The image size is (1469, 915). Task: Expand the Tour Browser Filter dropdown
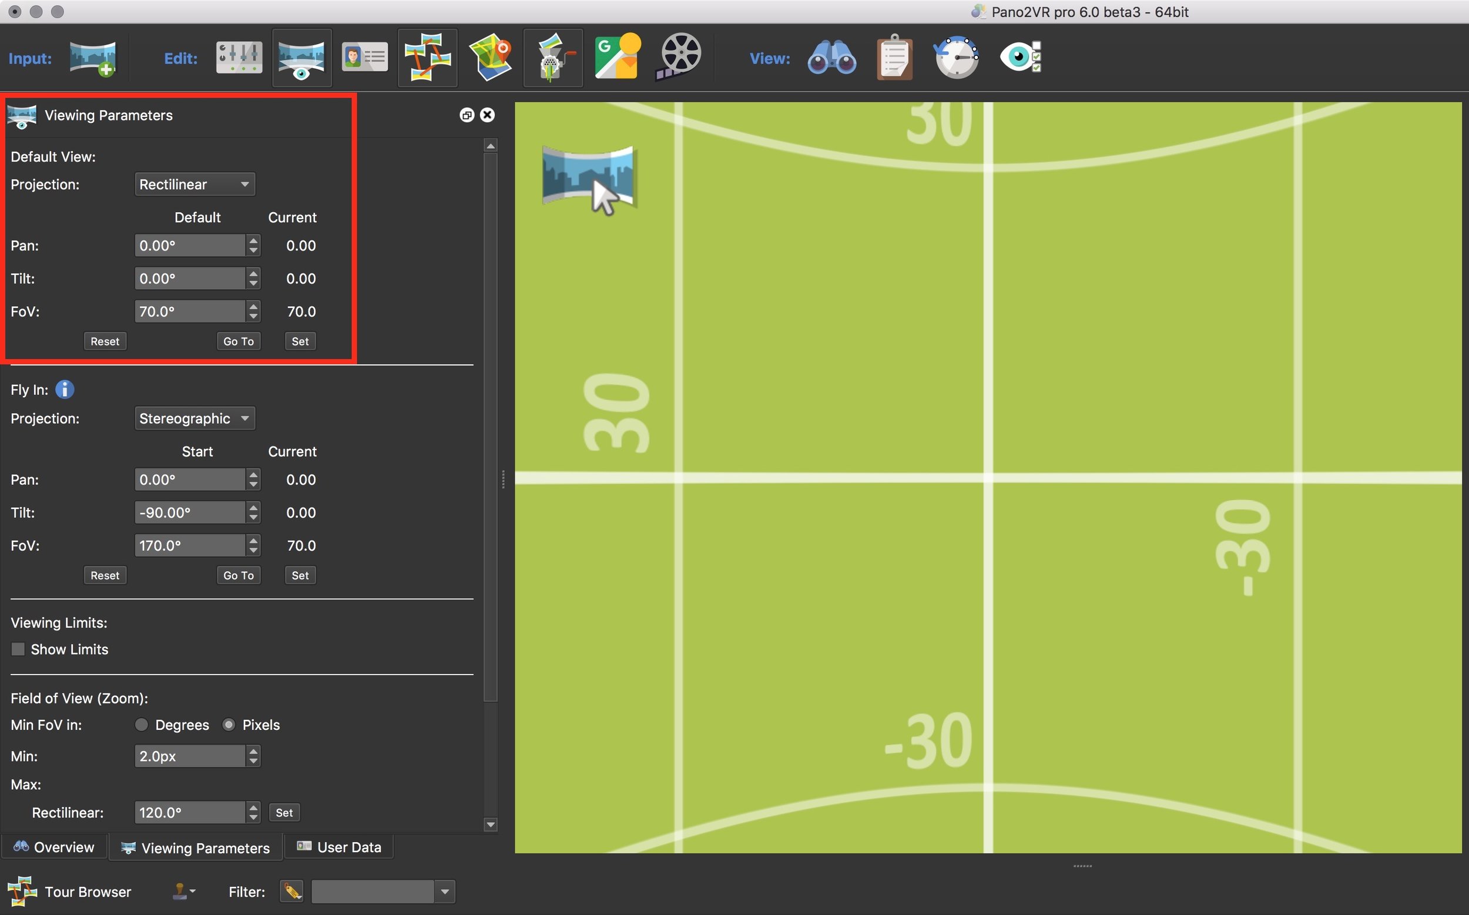[445, 891]
